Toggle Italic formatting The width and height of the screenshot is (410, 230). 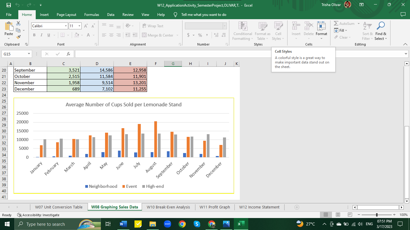tap(41, 35)
